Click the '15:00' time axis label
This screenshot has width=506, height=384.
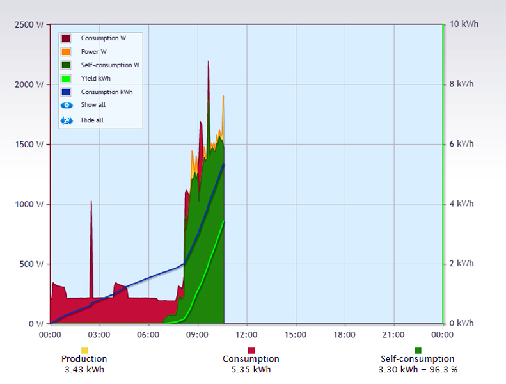(x=296, y=335)
